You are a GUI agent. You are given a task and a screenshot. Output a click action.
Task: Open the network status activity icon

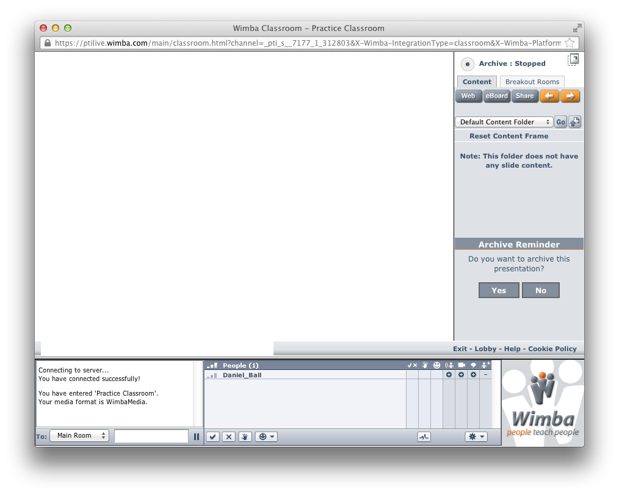point(424,436)
